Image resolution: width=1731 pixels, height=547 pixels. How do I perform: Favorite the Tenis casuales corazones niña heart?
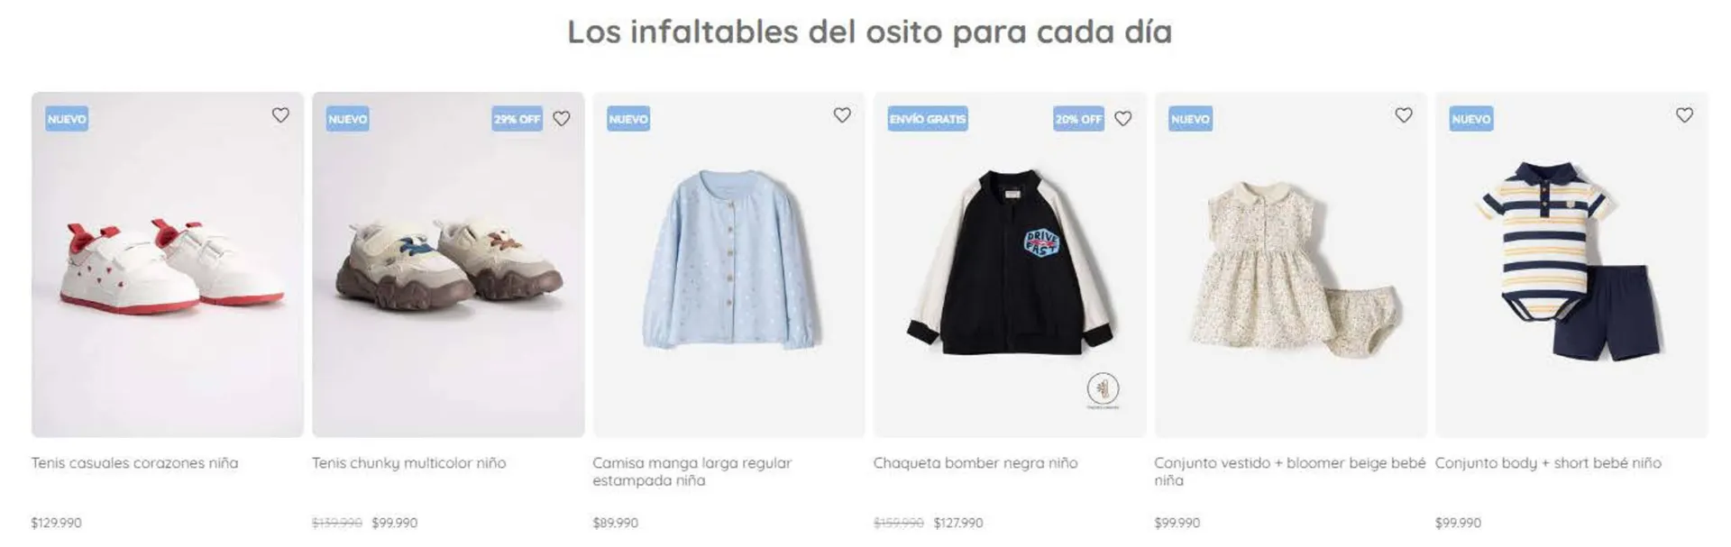[280, 115]
